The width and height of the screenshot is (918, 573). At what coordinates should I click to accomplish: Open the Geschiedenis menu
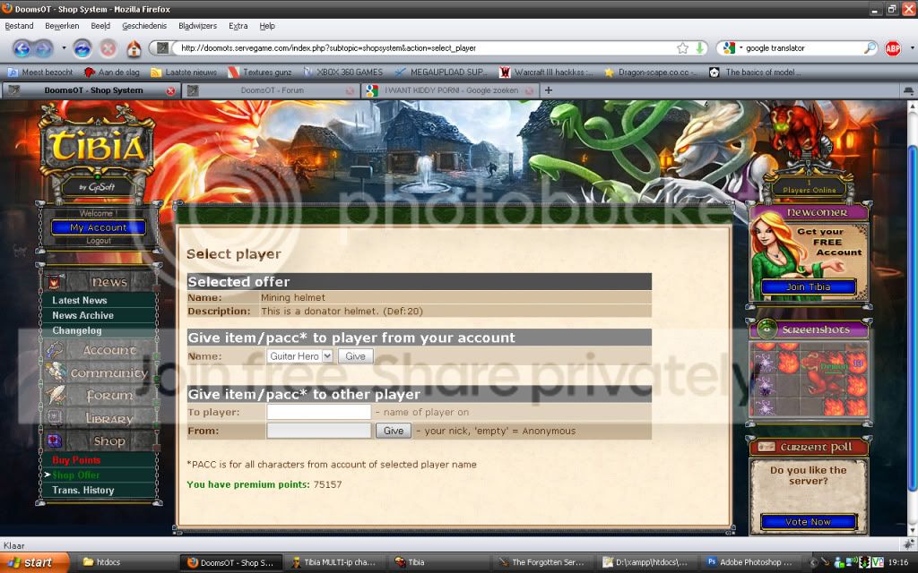click(x=144, y=26)
